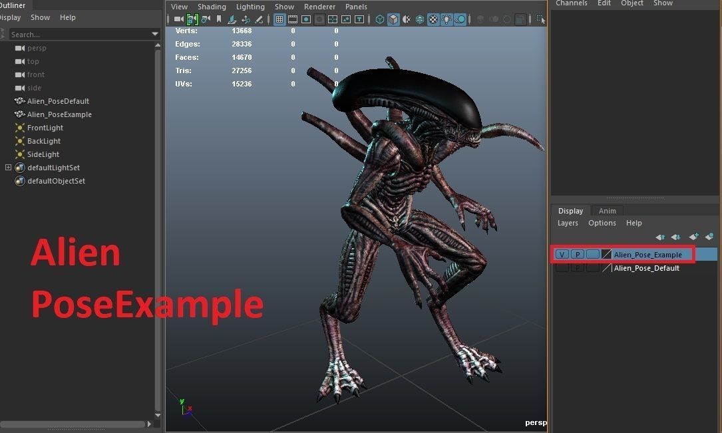Screen dimensions: 722x433
Task: Open the Outliner Help menu
Action: [x=68, y=17]
